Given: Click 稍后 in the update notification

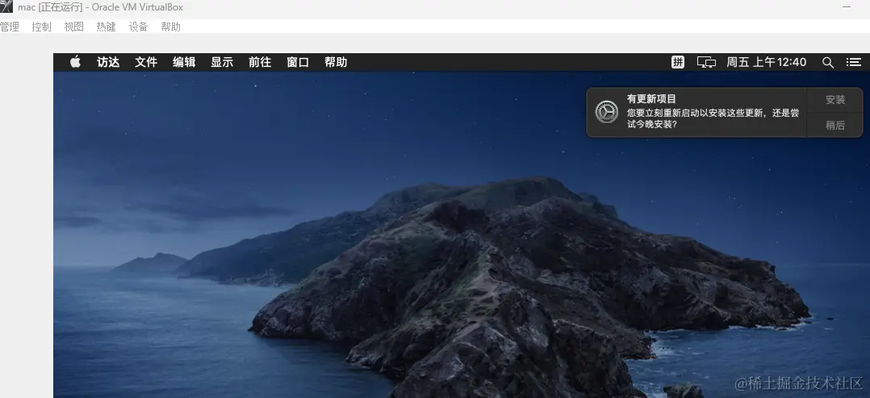Looking at the screenshot, I should click(835, 125).
